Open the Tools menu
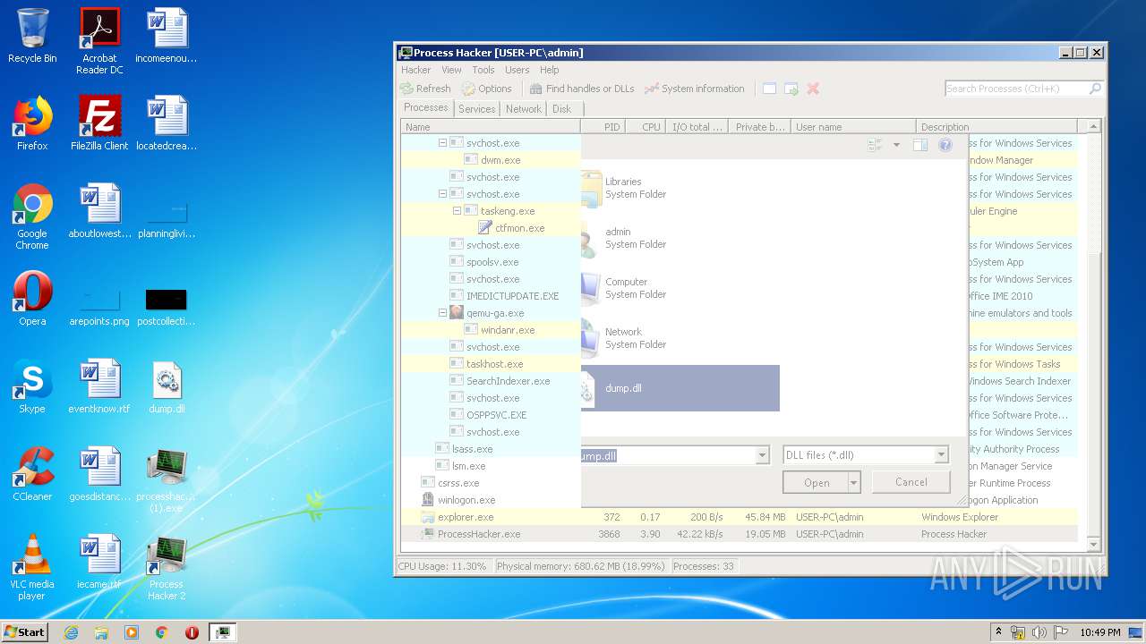1146x644 pixels. coord(483,70)
